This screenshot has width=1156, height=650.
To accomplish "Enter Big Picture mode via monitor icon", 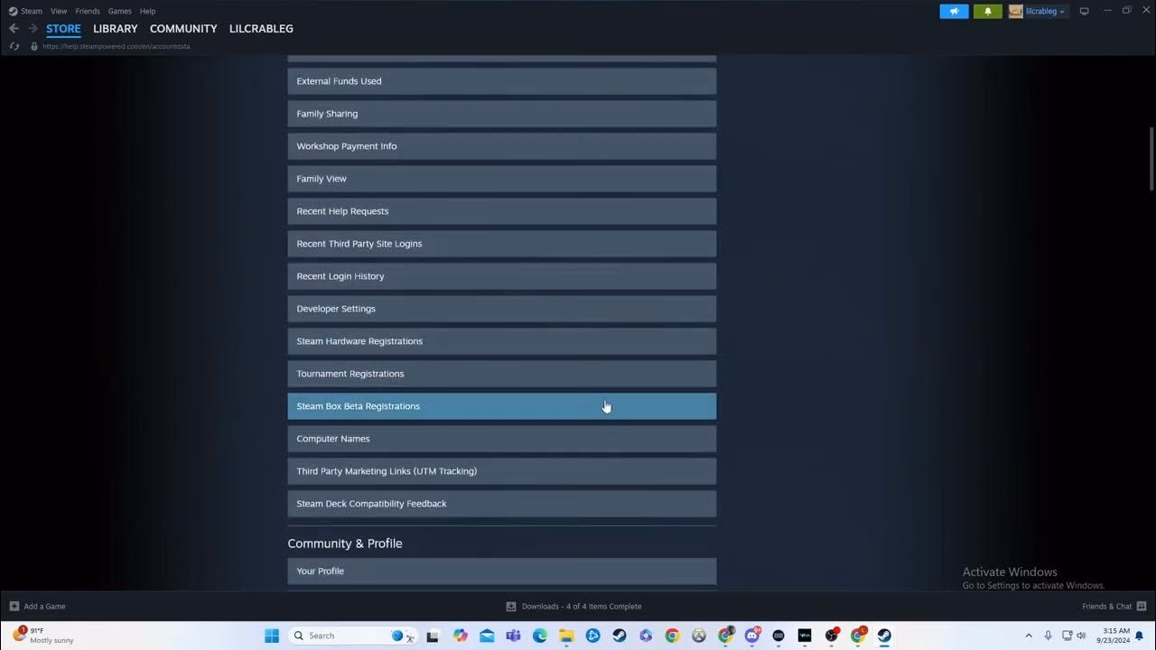I will [1085, 11].
